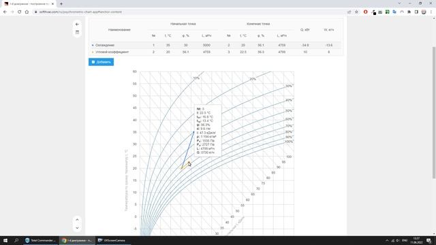This screenshot has height=245, width=436.
Task: Go back using the browser back arrow
Action: (5, 12)
